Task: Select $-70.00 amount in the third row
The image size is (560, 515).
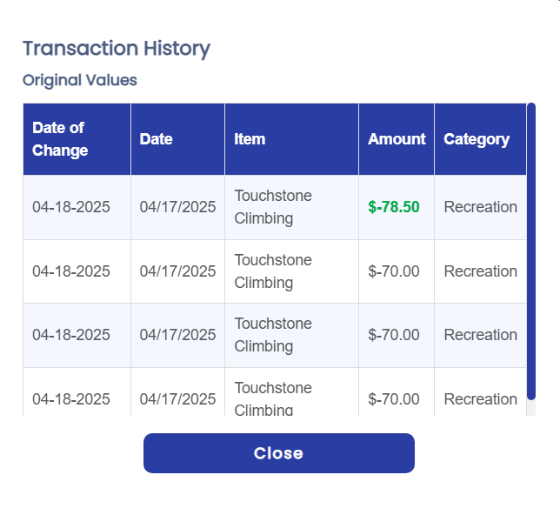Action: click(394, 335)
